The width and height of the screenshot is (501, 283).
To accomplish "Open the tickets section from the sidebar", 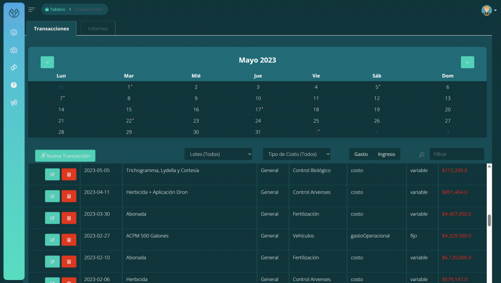I will (x=14, y=67).
